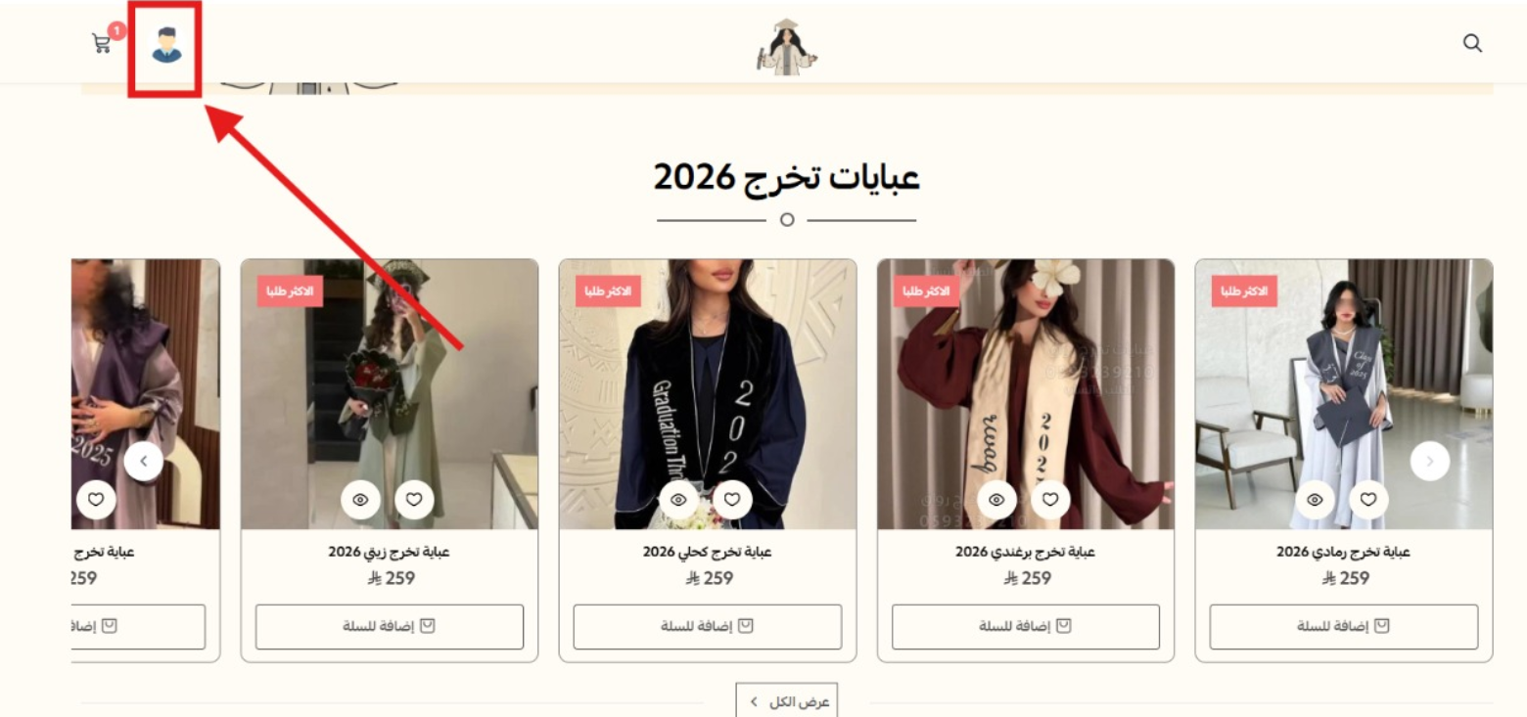Click إضافة للسلة under navy abaya
The width and height of the screenshot is (1527, 717).
(708, 626)
